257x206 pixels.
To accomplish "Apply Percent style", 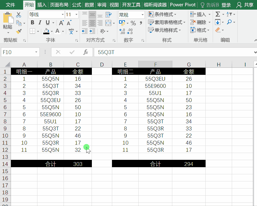I will (x=133, y=23).
